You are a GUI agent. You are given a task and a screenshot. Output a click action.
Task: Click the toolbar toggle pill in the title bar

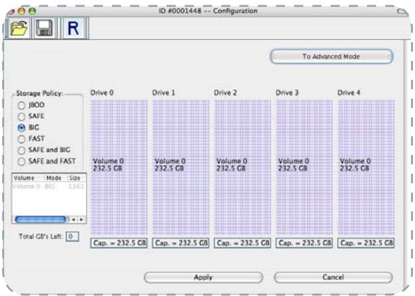[x=402, y=11]
